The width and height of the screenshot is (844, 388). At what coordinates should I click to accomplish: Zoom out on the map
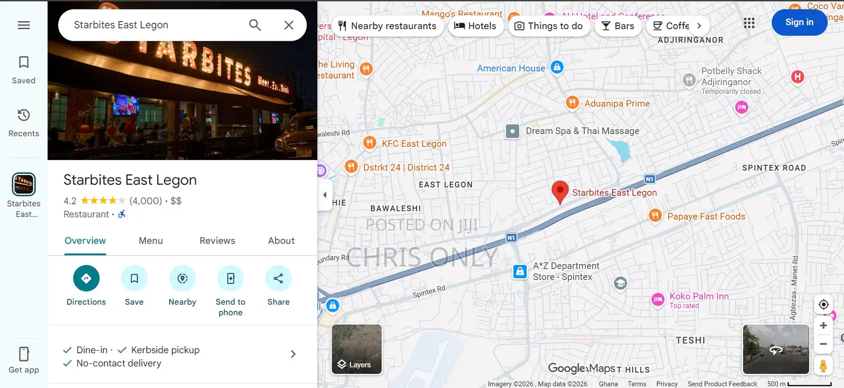point(823,344)
